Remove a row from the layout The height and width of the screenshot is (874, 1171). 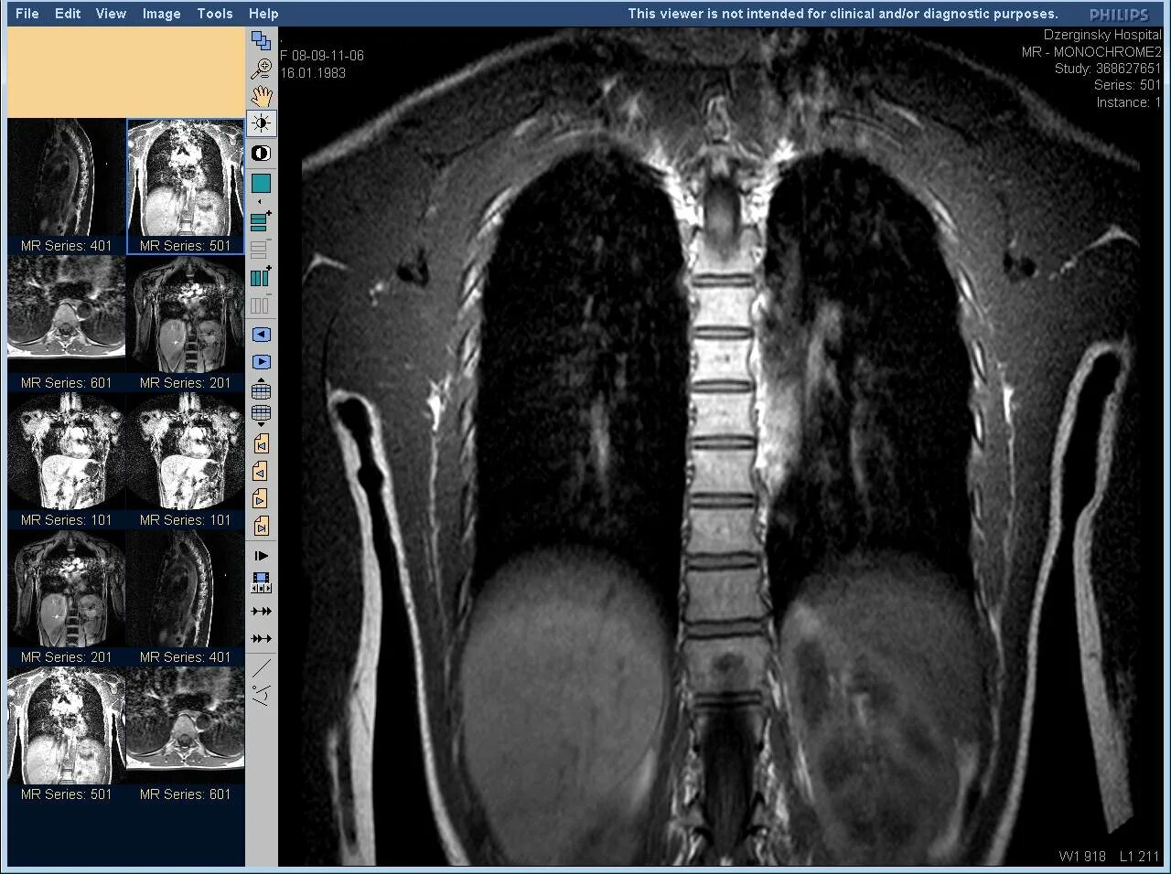[261, 249]
